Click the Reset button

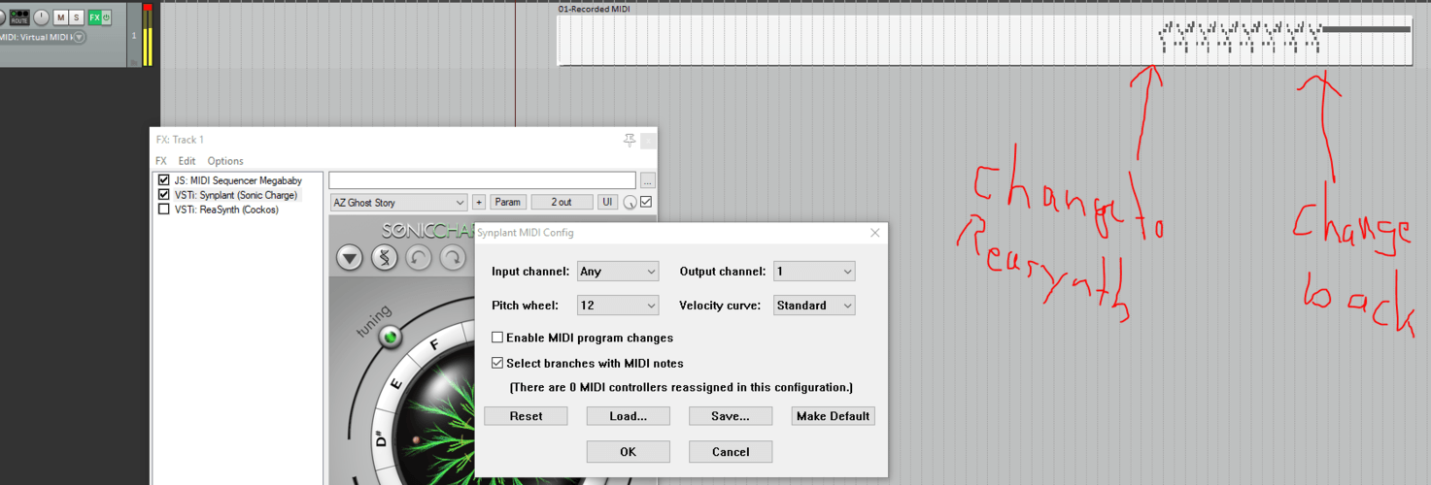click(526, 416)
